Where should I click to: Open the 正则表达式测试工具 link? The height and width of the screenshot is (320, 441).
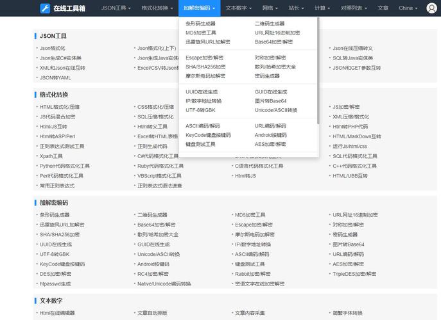62,146
